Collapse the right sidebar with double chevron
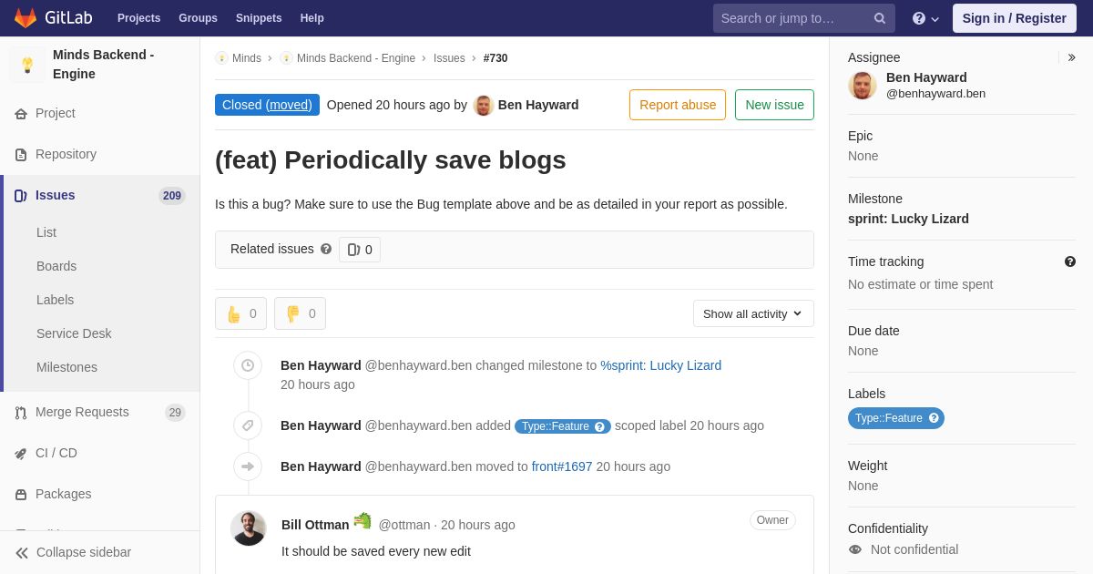This screenshot has width=1093, height=574. pyautogui.click(x=1072, y=57)
